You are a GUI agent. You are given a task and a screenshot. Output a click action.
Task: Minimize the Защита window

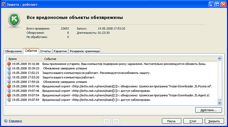(211, 4)
